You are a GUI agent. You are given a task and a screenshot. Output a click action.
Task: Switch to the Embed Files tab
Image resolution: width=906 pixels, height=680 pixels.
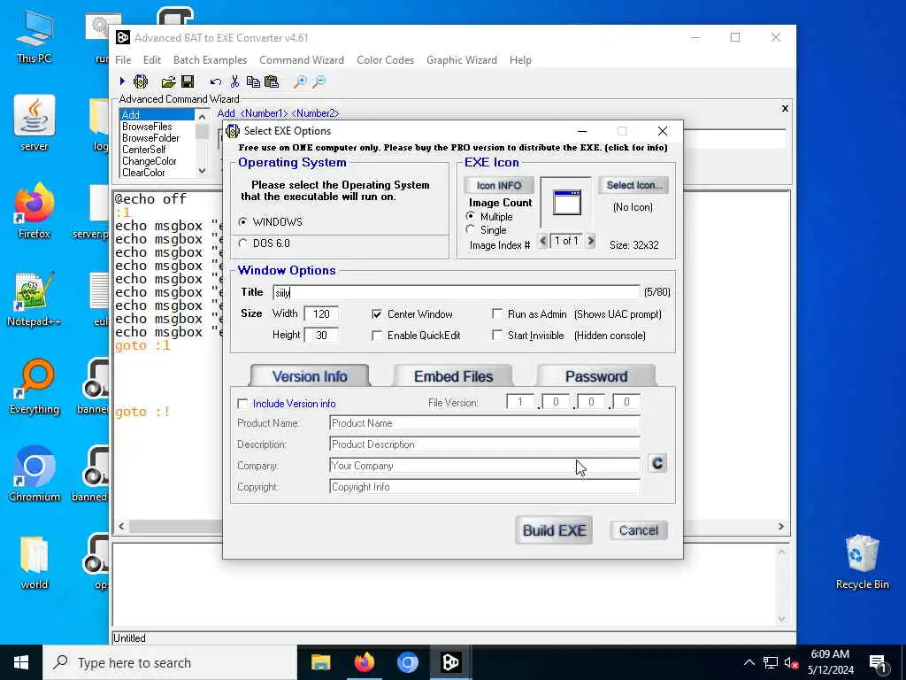point(453,376)
